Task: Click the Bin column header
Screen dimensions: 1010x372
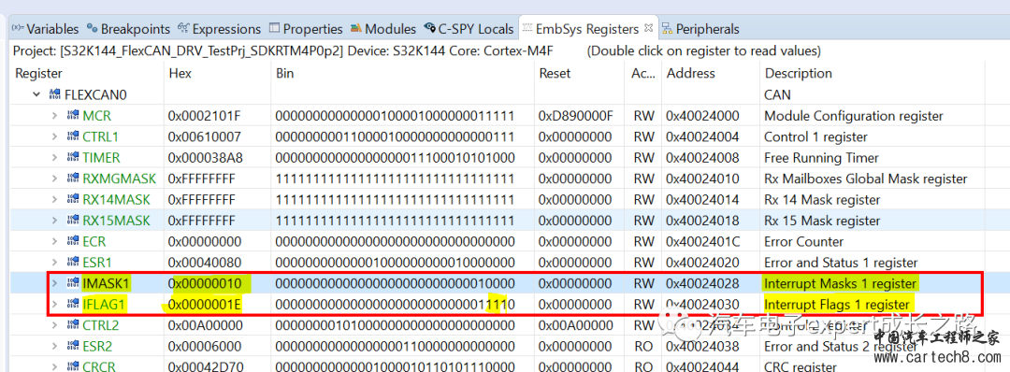Action: 284,73
